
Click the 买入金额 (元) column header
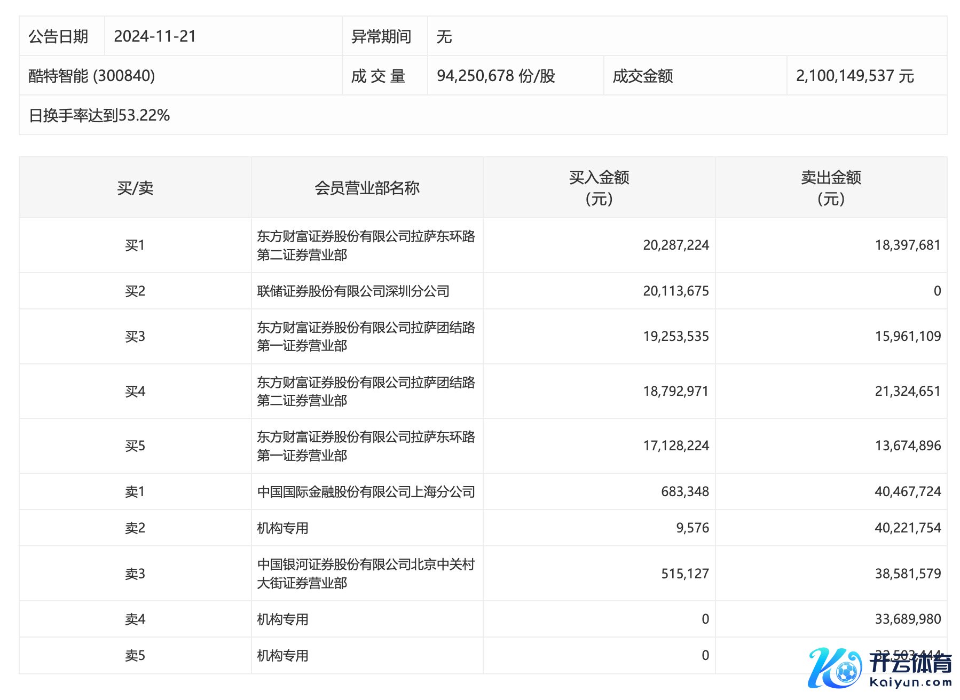click(x=599, y=188)
